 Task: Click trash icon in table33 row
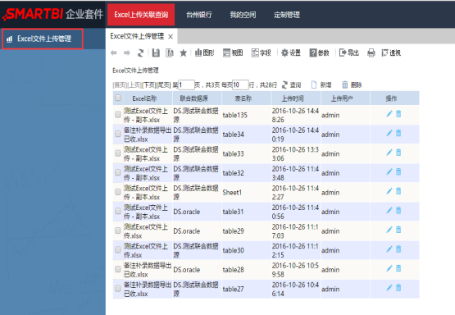[x=398, y=153]
